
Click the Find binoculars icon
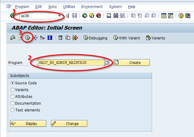[116, 16]
